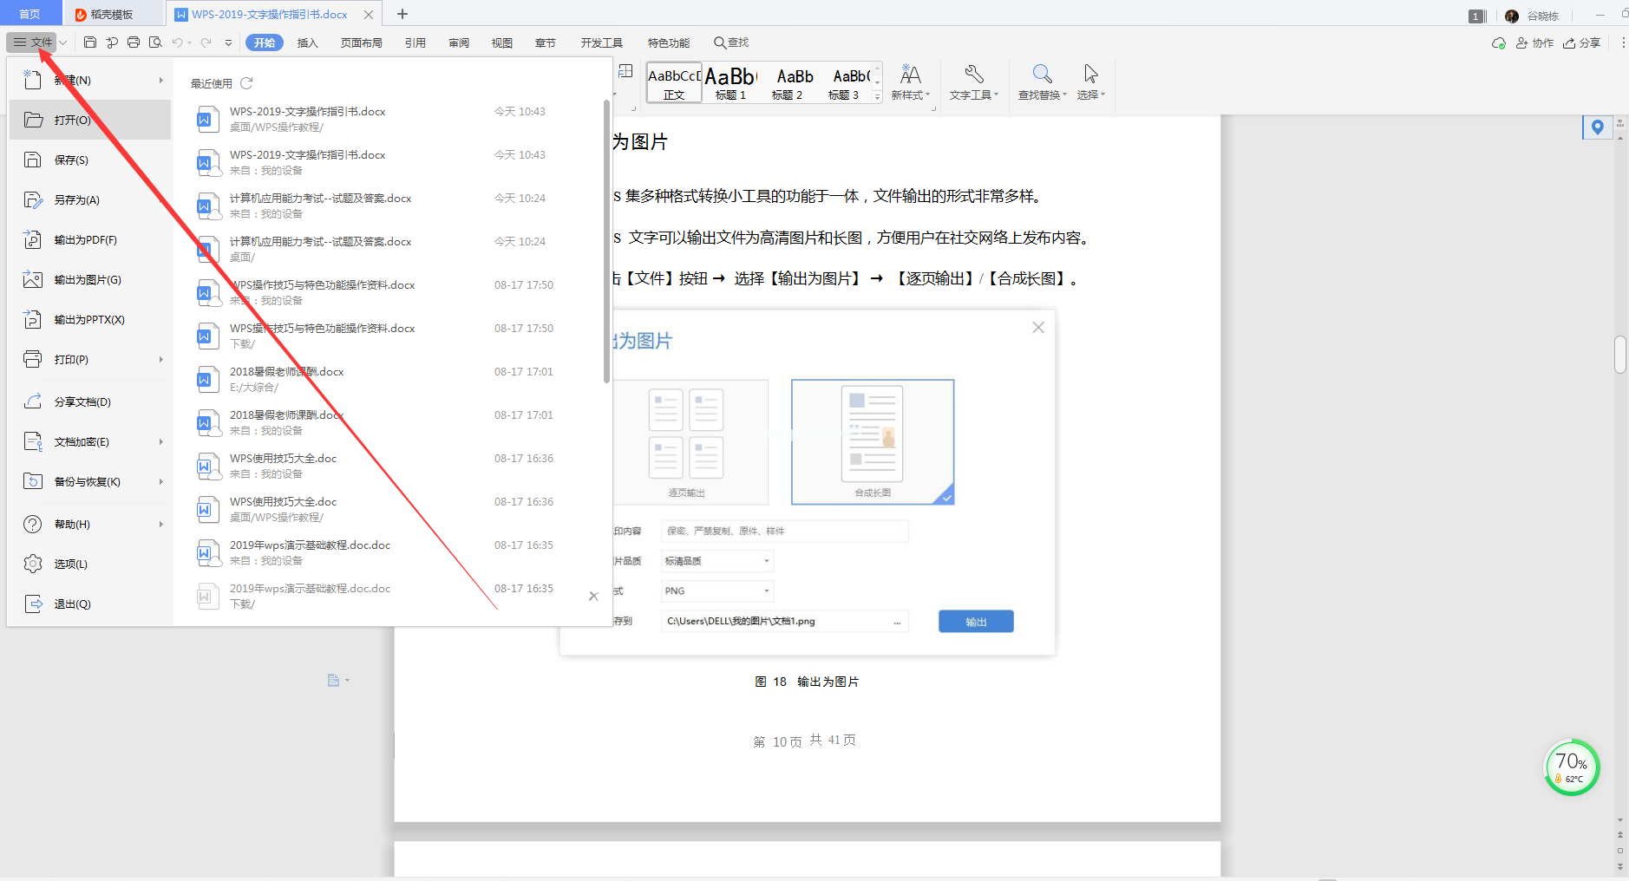Viewport: 1629px width, 881px height.
Task: Click Exit (退出) in File menu
Action: tap(90, 604)
